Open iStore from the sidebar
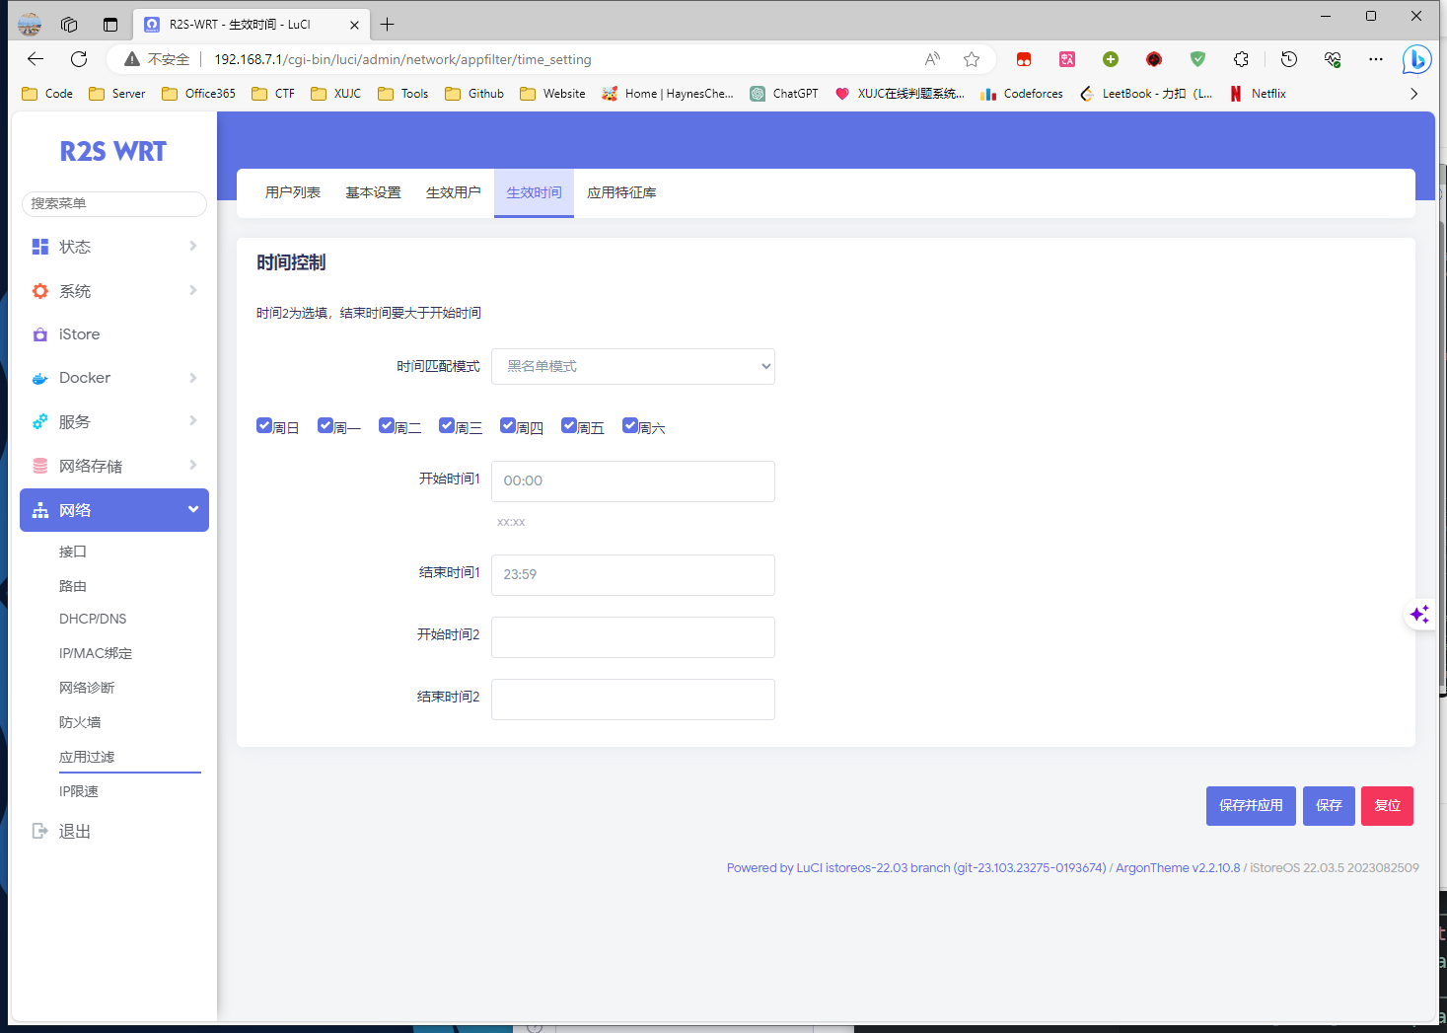1447x1033 pixels. (x=114, y=334)
